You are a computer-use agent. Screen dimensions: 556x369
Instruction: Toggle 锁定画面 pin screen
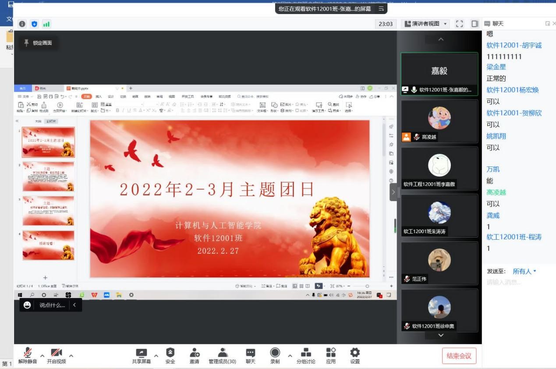38,43
